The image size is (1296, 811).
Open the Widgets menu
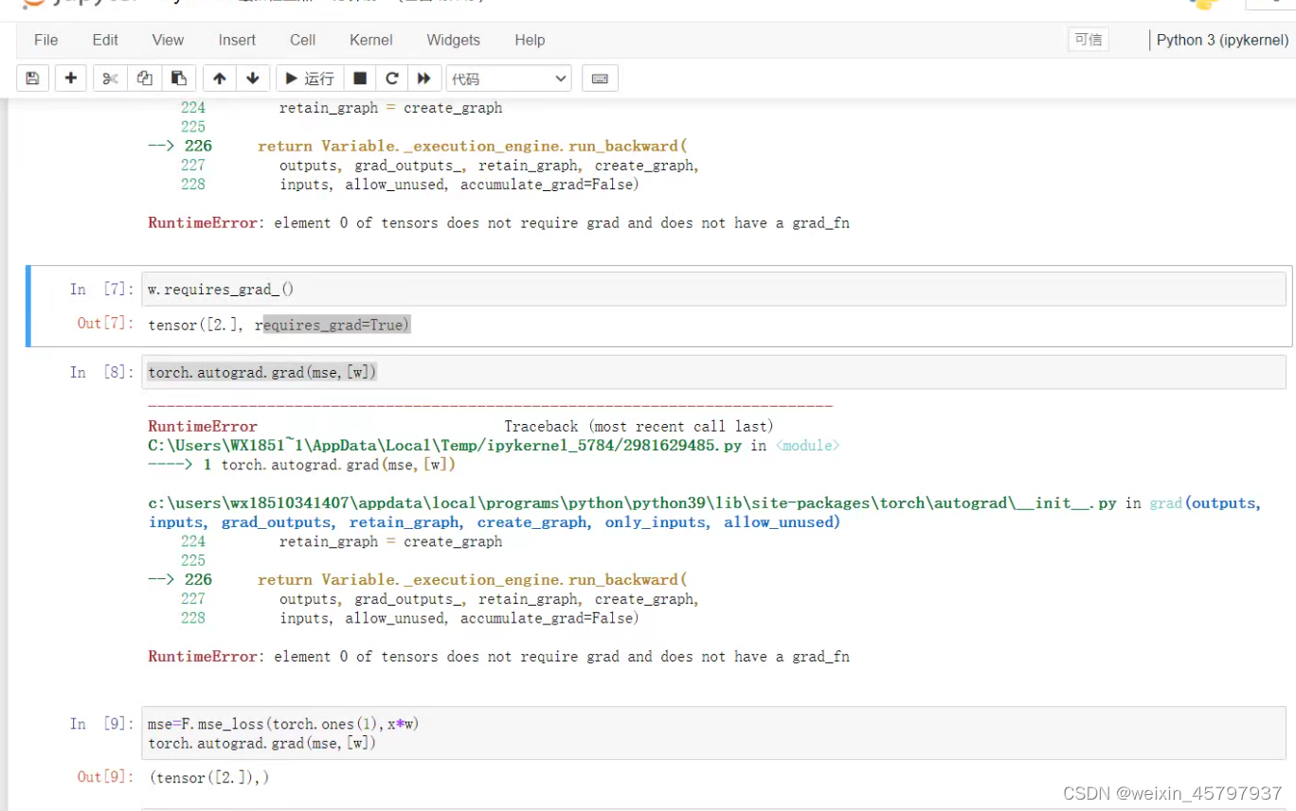[454, 40]
